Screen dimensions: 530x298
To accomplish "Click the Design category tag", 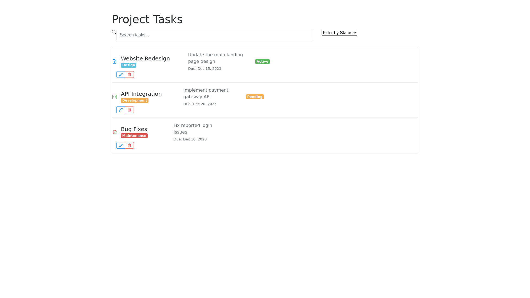I will pos(129,65).
